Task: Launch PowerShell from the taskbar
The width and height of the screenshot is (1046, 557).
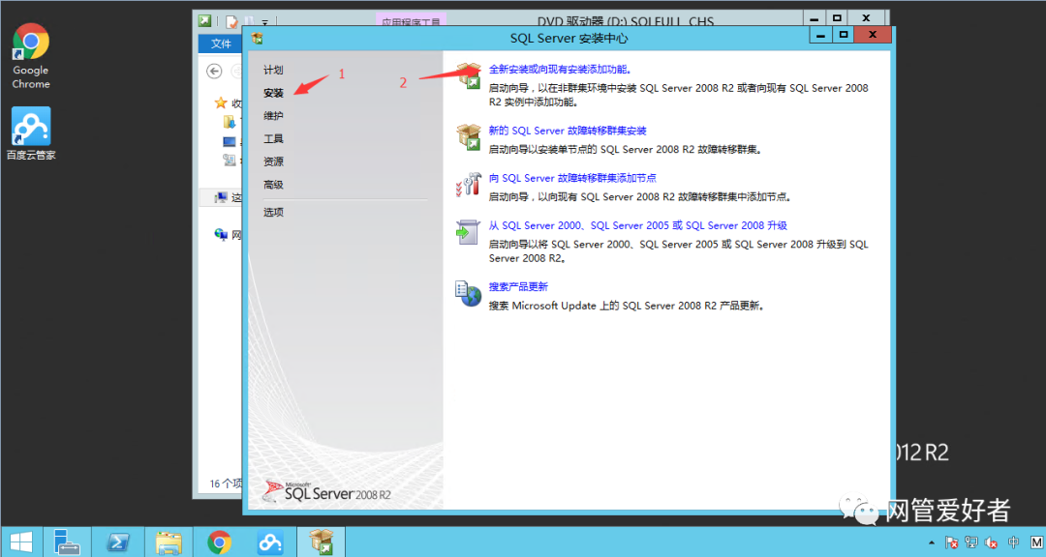Action: coord(118,542)
